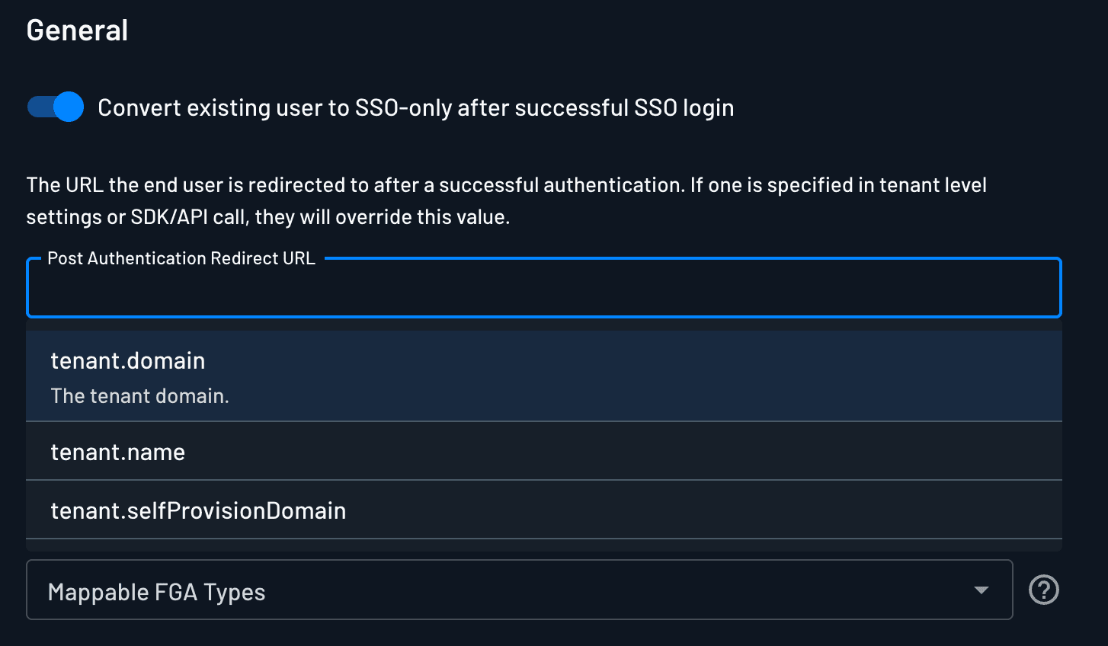Click the dropdown arrow icon next to FGA Types

(x=983, y=590)
